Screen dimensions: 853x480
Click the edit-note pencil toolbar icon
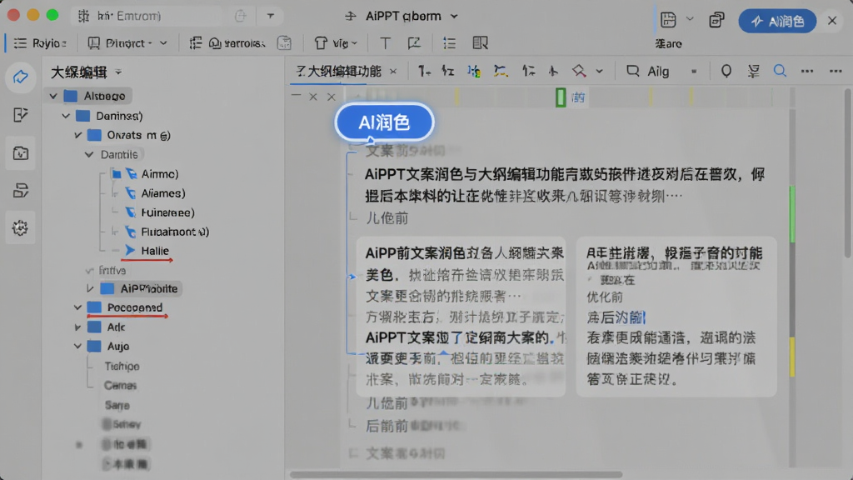(x=414, y=42)
